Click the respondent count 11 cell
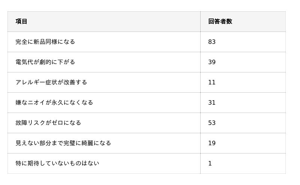300x185 pixels. click(212, 82)
